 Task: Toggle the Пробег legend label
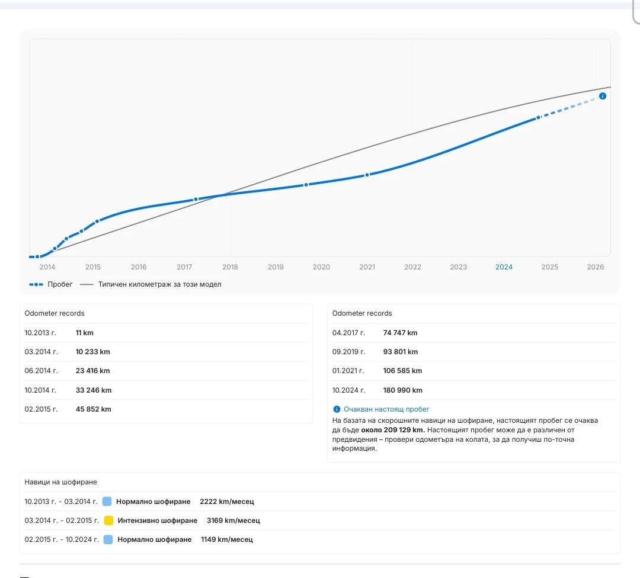(x=60, y=284)
